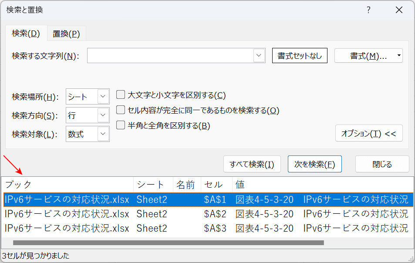The height and width of the screenshot is (263, 415).
Task: Enable 大文字と小文字を区別する checkbox
Action: 121,95
